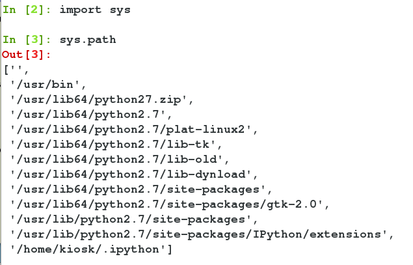The width and height of the screenshot is (413, 265).
Task: Click the In [3] prompt label
Action: point(27,40)
